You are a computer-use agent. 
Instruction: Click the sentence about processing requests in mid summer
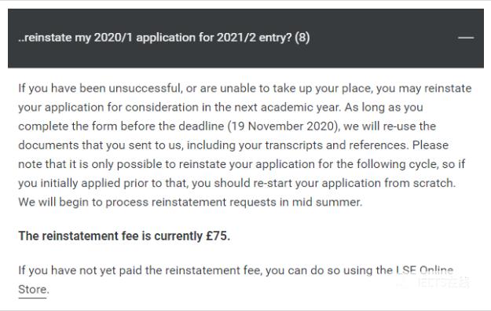click(190, 202)
